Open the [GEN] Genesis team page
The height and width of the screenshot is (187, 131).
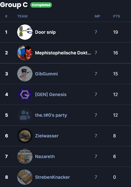pyautogui.click(x=51, y=94)
